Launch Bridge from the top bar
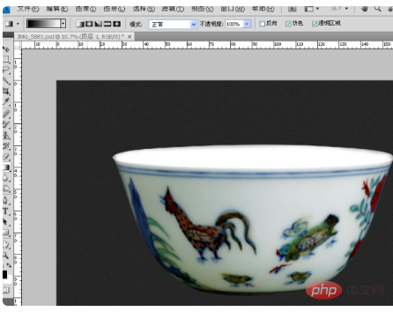Screen dimensions: 393x319 tap(292, 9)
